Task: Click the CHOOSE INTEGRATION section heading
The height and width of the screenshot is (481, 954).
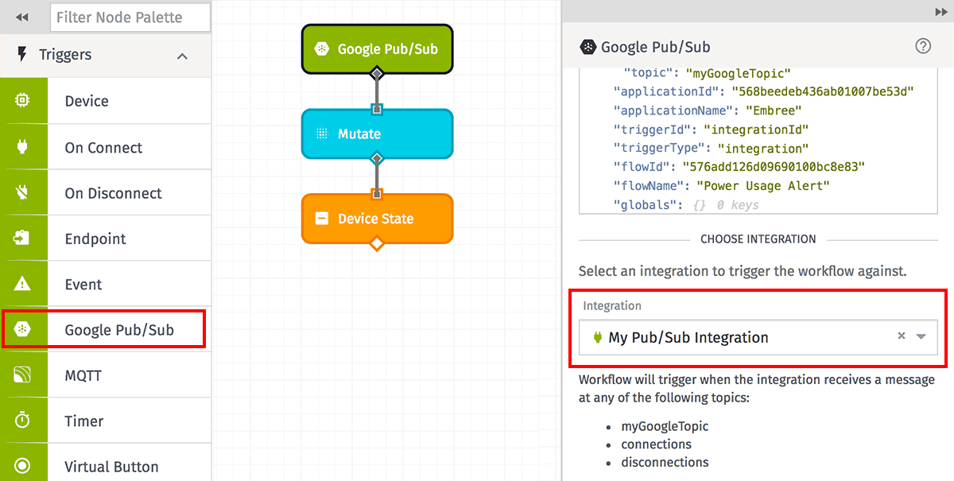Action: click(758, 239)
